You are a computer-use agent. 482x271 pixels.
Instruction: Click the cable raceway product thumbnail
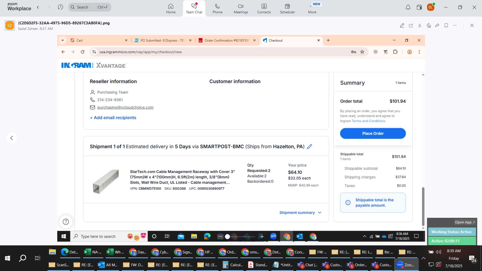(x=106, y=181)
